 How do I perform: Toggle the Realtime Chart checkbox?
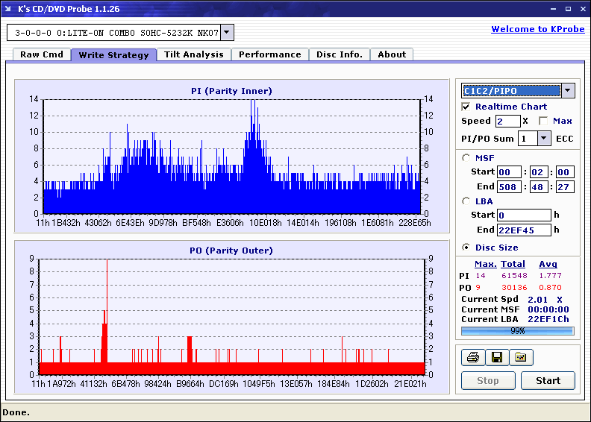(x=466, y=107)
